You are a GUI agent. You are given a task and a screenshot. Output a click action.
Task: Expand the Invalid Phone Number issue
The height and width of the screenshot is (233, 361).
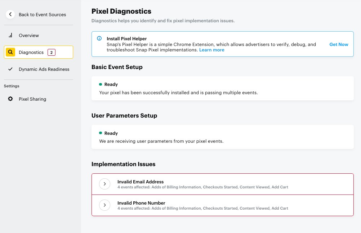coord(104,205)
